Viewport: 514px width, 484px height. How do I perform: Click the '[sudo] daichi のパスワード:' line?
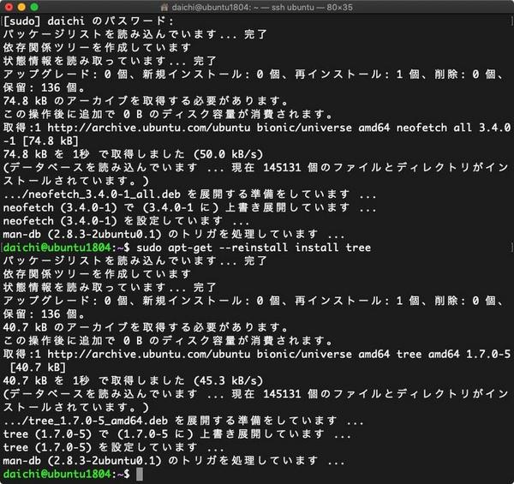click(88, 21)
